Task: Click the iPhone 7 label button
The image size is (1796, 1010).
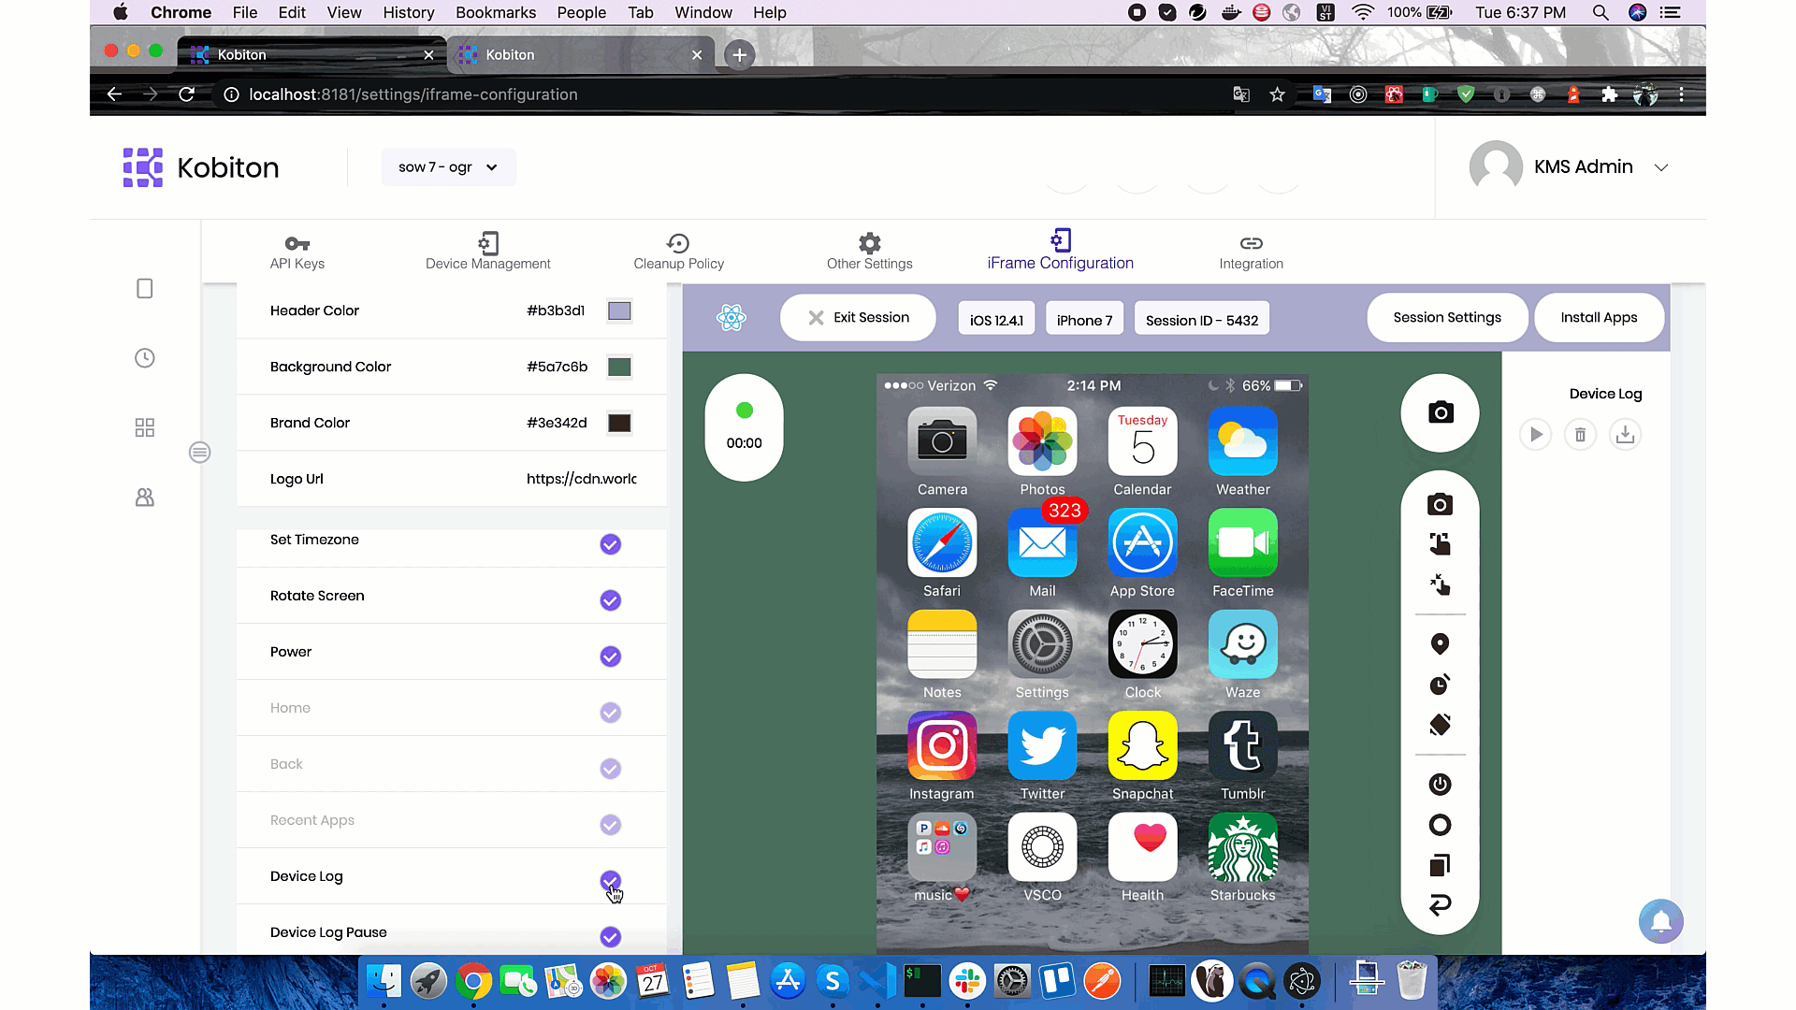Action: pos(1084,320)
